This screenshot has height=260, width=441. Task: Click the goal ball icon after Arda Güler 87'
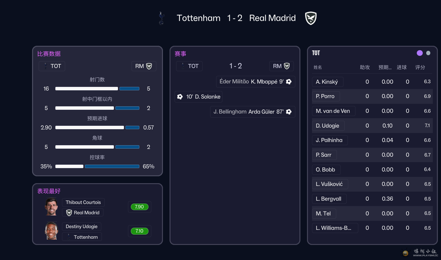[289, 112]
